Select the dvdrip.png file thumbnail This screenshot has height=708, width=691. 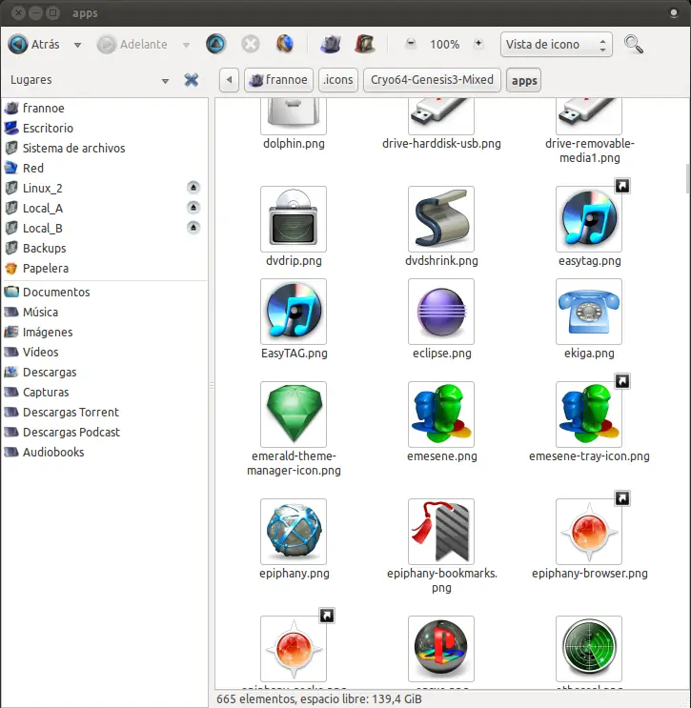point(294,219)
